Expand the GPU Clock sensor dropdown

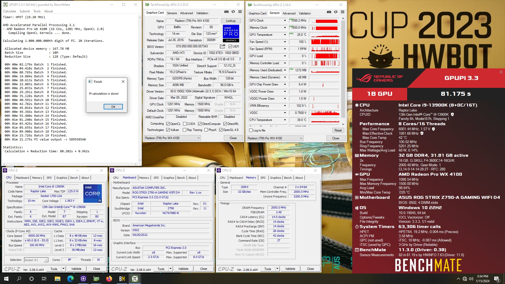point(285,21)
